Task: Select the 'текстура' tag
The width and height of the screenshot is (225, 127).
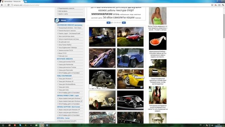Action: [121, 10]
